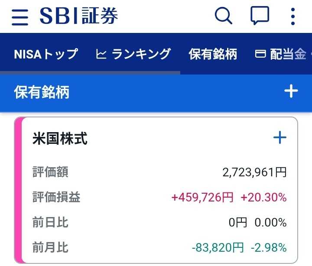Screen dimensions: 312x266
Task: Open the hamburger navigation menu
Action: tap(20, 17)
